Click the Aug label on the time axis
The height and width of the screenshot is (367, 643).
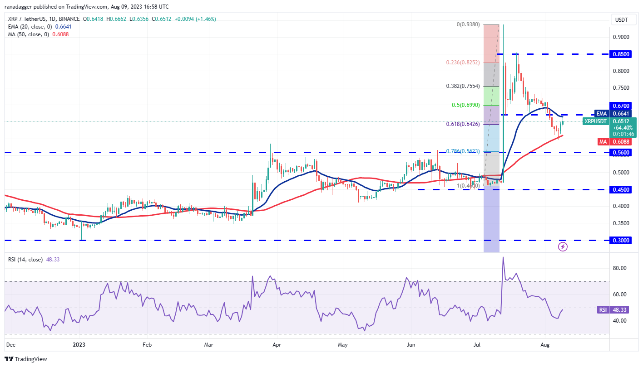[544, 345]
